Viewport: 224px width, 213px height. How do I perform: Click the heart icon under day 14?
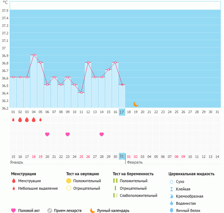pyautogui.click(x=102, y=134)
